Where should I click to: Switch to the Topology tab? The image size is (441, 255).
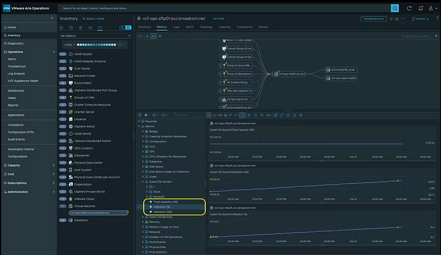[206, 27]
